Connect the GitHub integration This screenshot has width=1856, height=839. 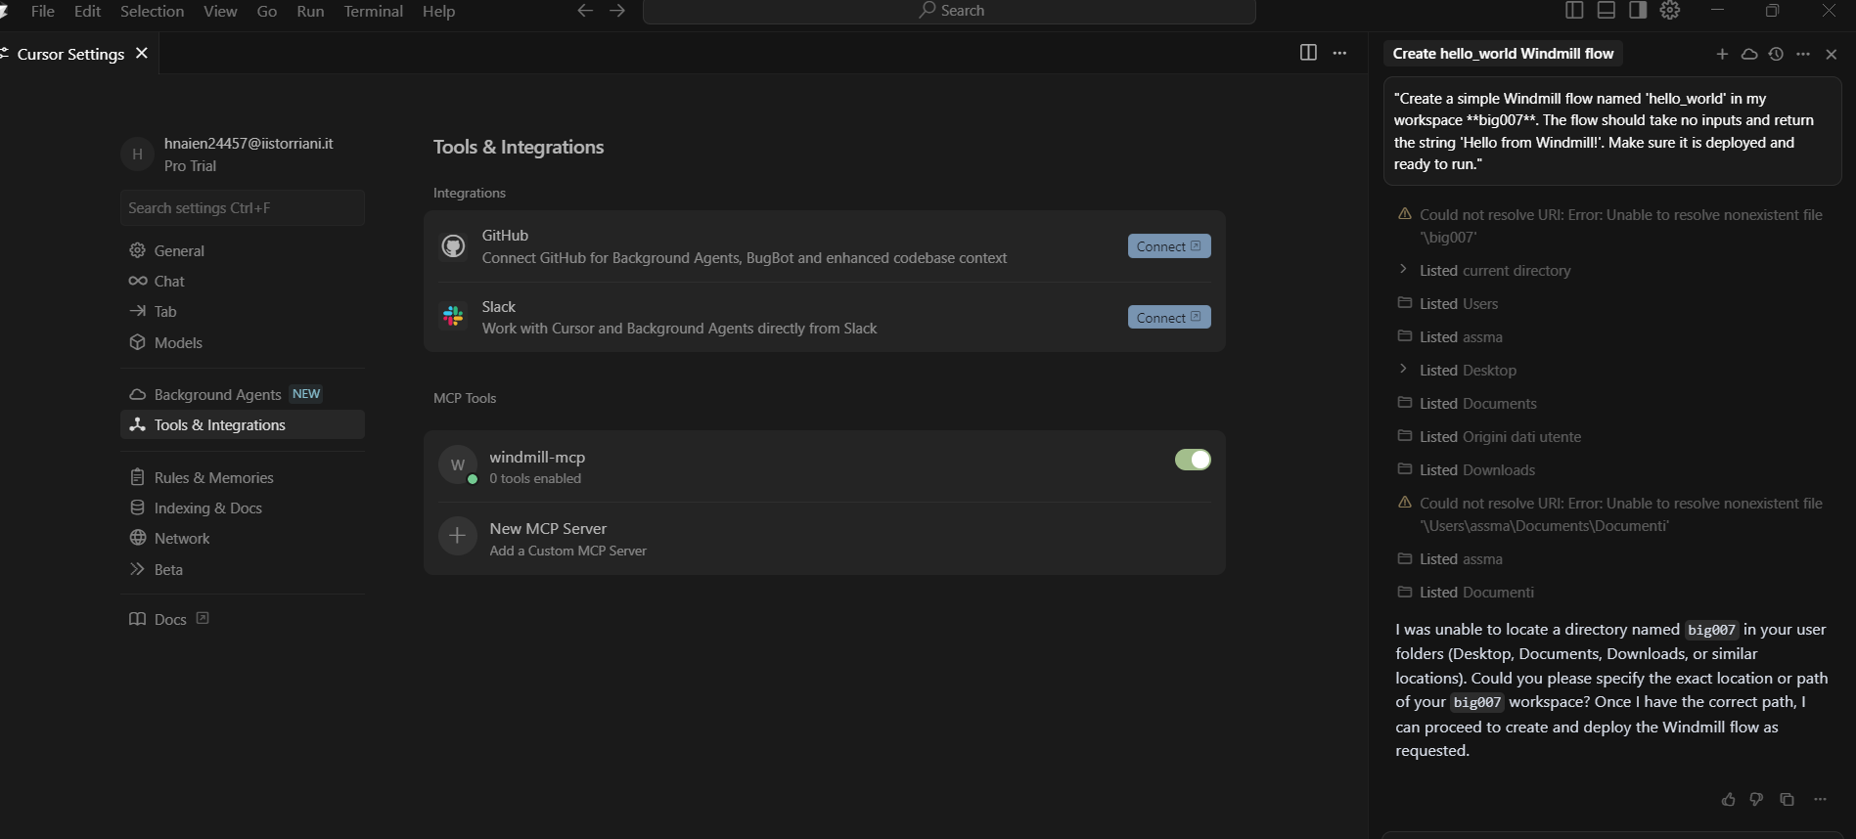pyautogui.click(x=1169, y=246)
